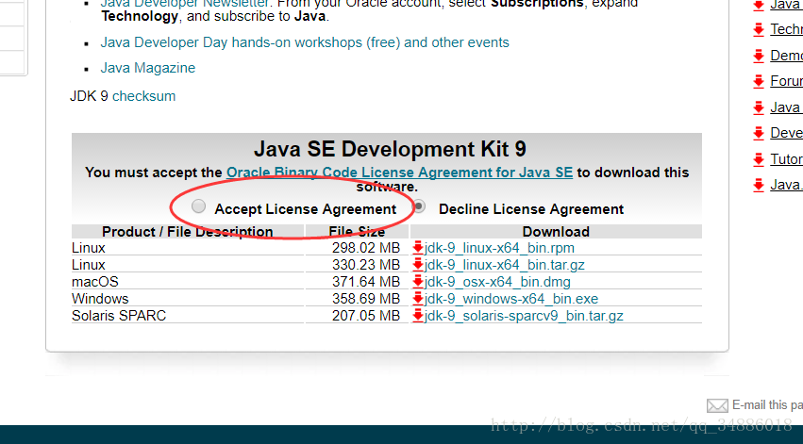Open Java Developer Day hands-on workshops link
The image size is (803, 444).
(305, 42)
